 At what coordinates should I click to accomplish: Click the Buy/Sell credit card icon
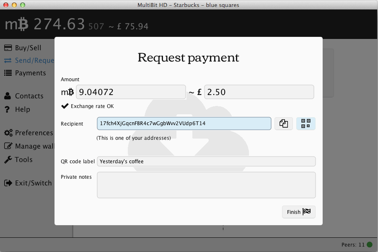pyautogui.click(x=8, y=48)
